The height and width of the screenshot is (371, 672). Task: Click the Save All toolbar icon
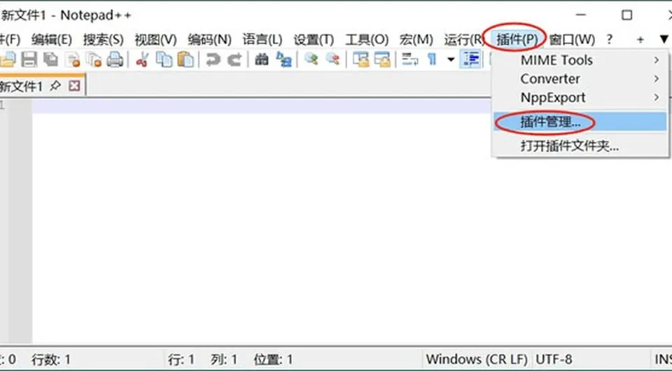pyautogui.click(x=50, y=59)
